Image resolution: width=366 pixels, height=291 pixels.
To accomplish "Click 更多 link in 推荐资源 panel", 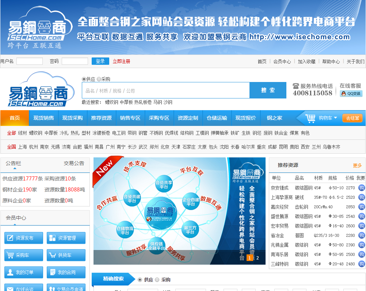I will pos(357,165).
